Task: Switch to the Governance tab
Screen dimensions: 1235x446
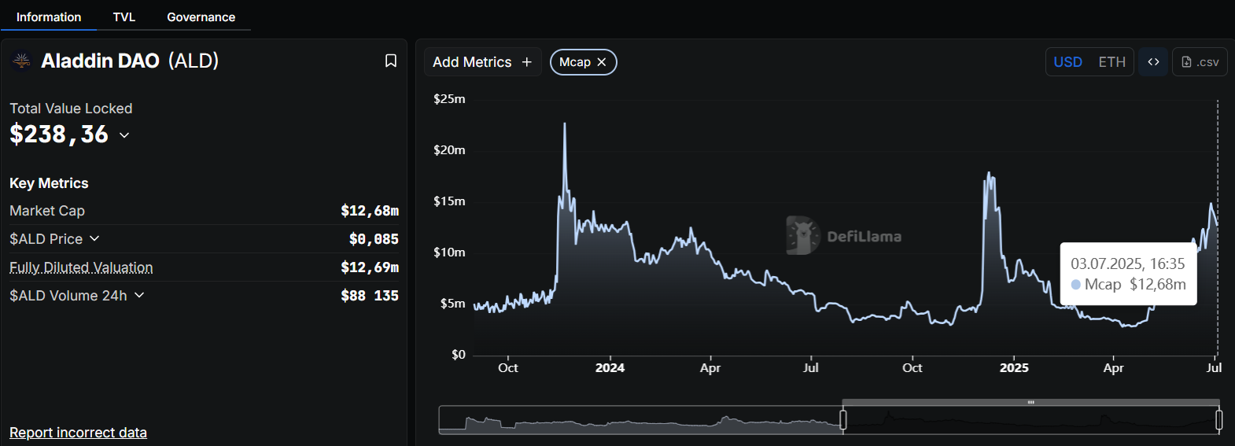Action: (x=201, y=17)
